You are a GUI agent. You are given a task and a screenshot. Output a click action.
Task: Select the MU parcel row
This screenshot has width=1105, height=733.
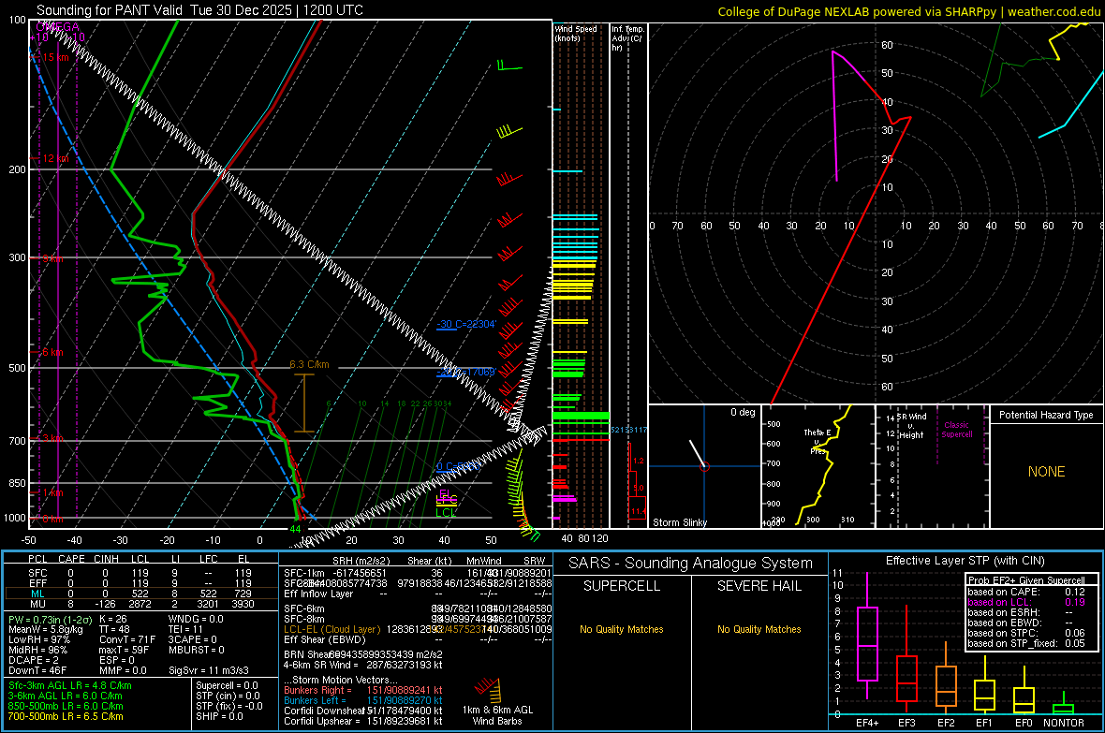point(140,603)
